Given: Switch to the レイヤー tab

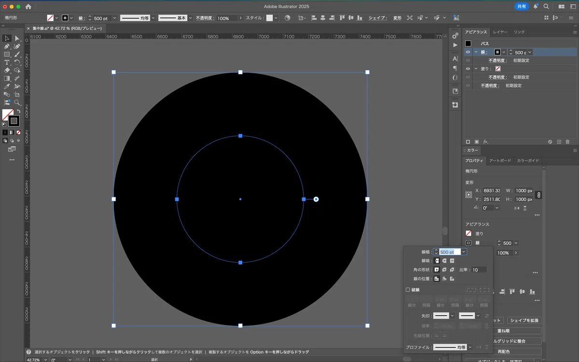Looking at the screenshot, I should tap(500, 32).
